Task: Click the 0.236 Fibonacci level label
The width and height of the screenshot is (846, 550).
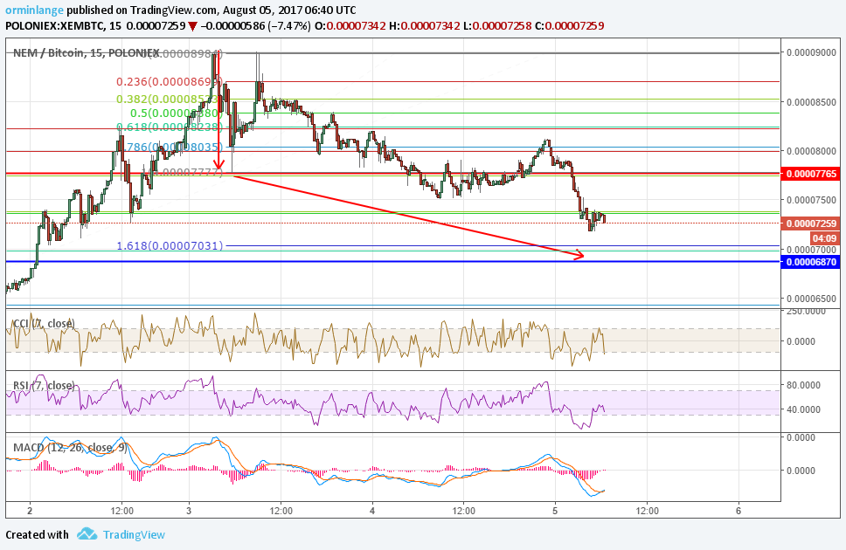Action: pyautogui.click(x=169, y=82)
